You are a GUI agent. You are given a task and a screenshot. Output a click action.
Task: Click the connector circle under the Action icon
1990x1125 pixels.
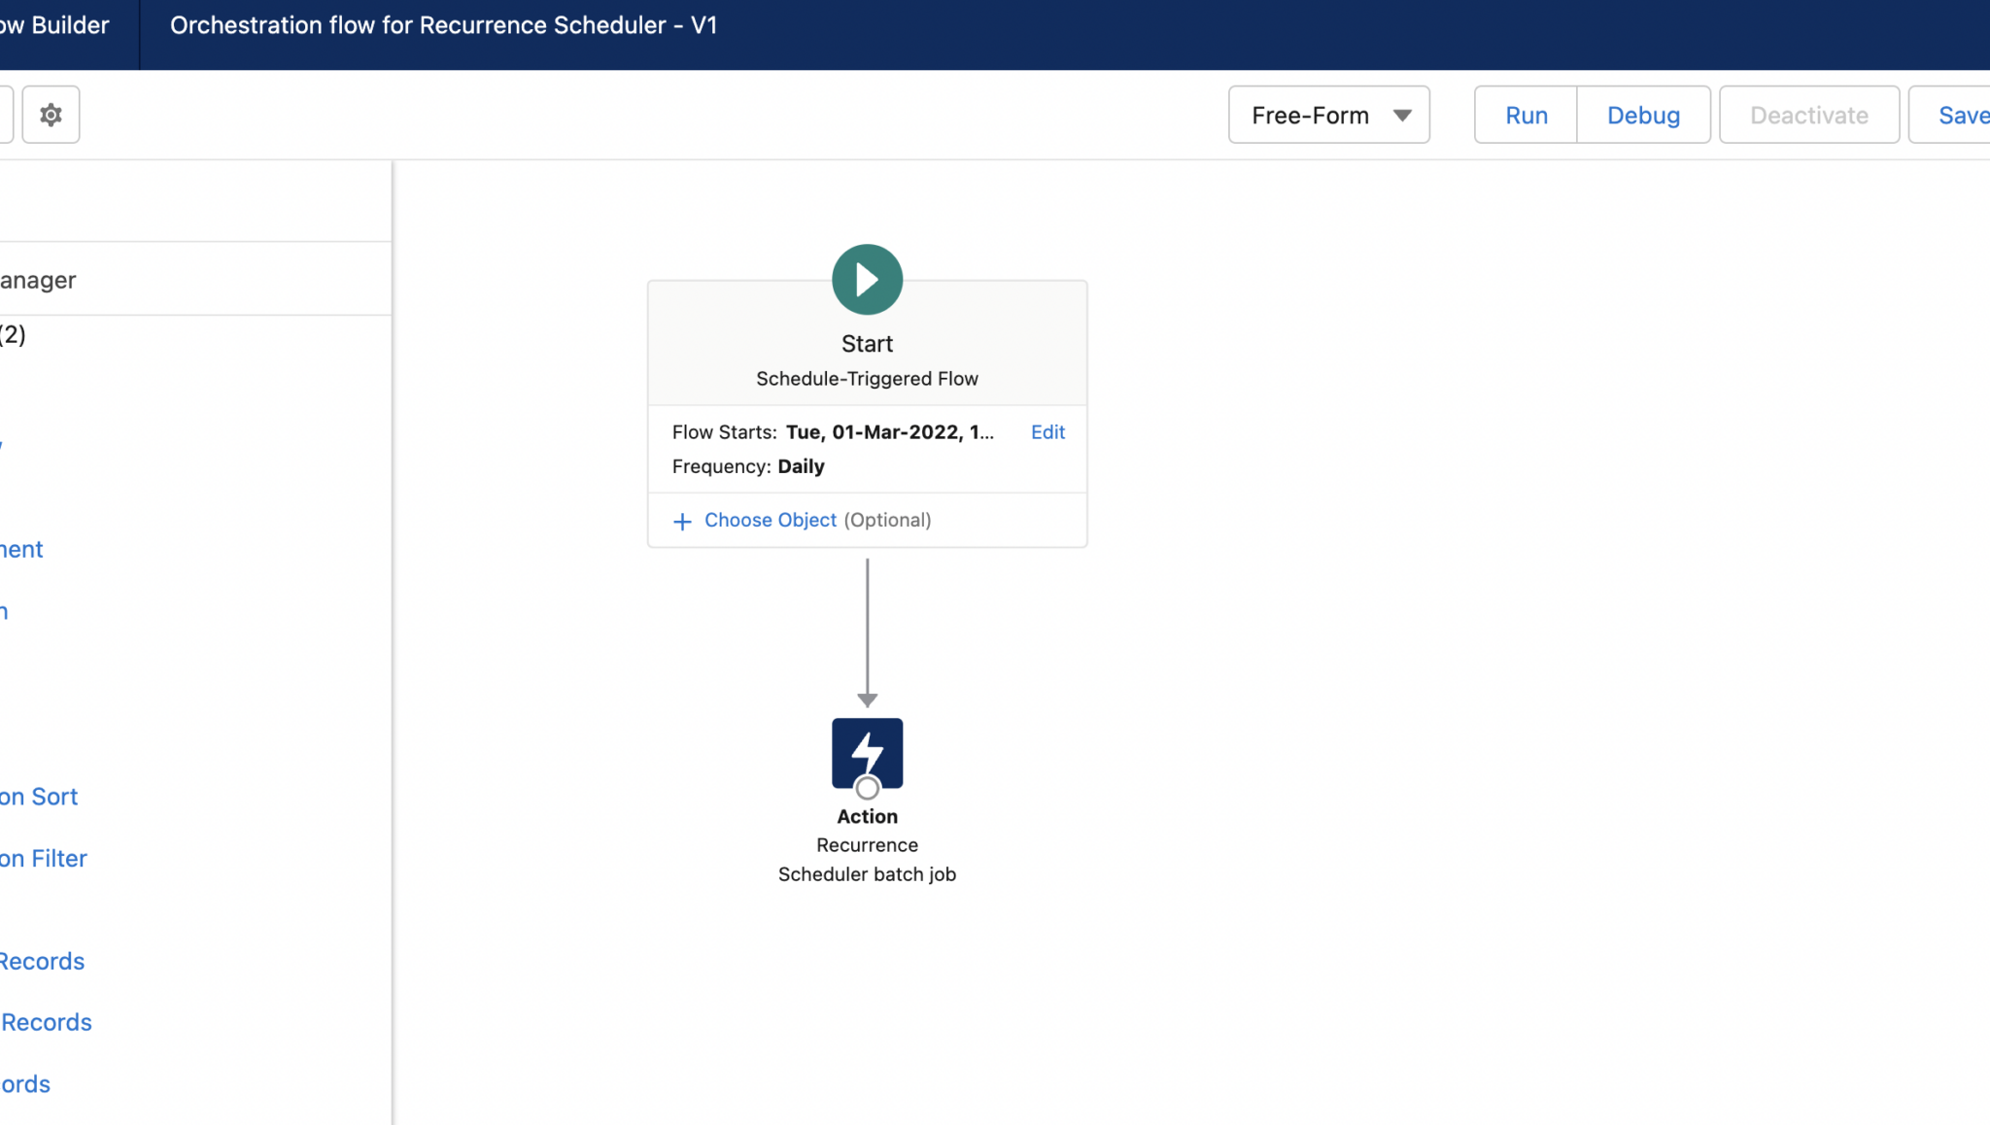tap(866, 789)
